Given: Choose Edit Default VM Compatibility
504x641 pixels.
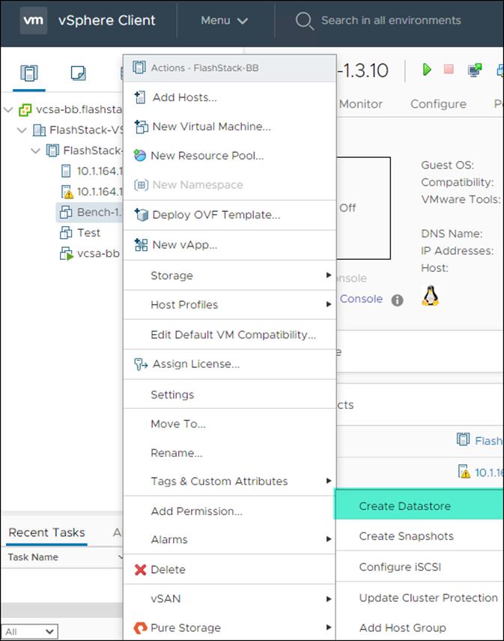Looking at the screenshot, I should (230, 335).
